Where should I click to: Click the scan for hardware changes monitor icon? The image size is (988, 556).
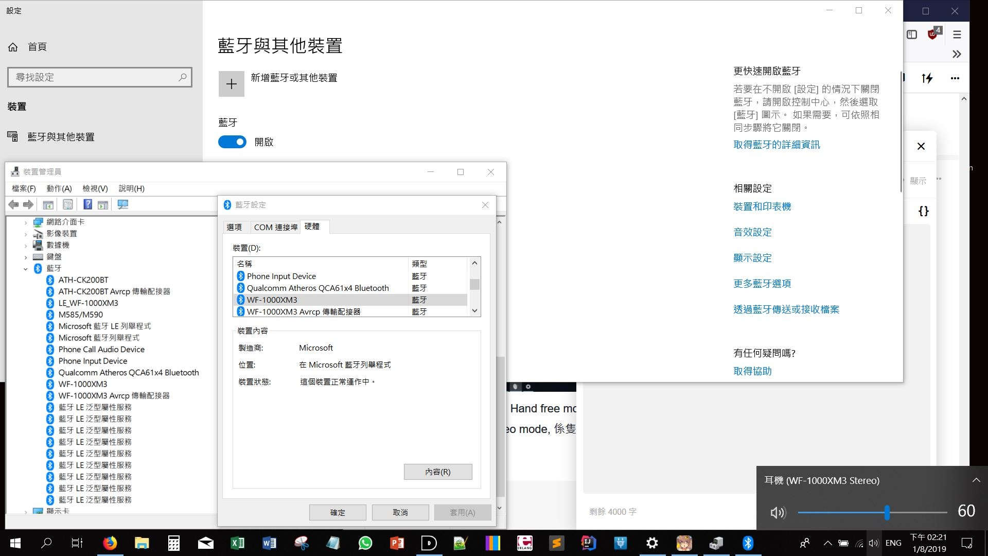[123, 205]
